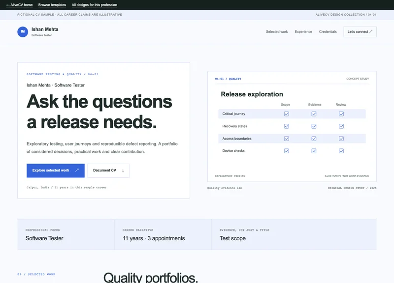Screen dimensions: 394x283
Task: Click the 11 years · 3 appointments card
Action: [163, 235]
